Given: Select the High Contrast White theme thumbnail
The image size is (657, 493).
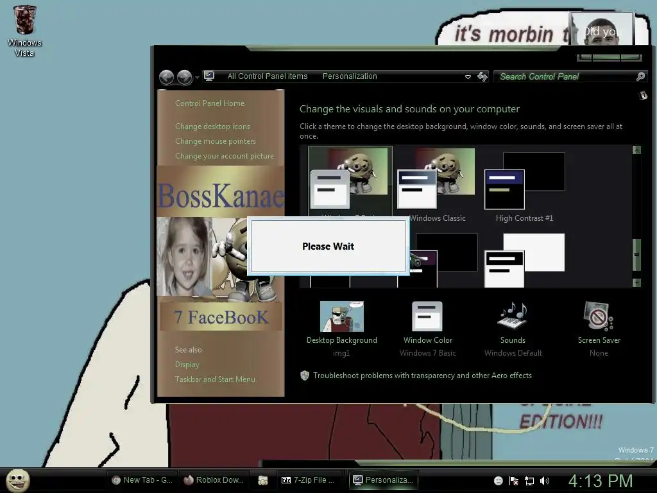Looking at the screenshot, I should 524,260.
